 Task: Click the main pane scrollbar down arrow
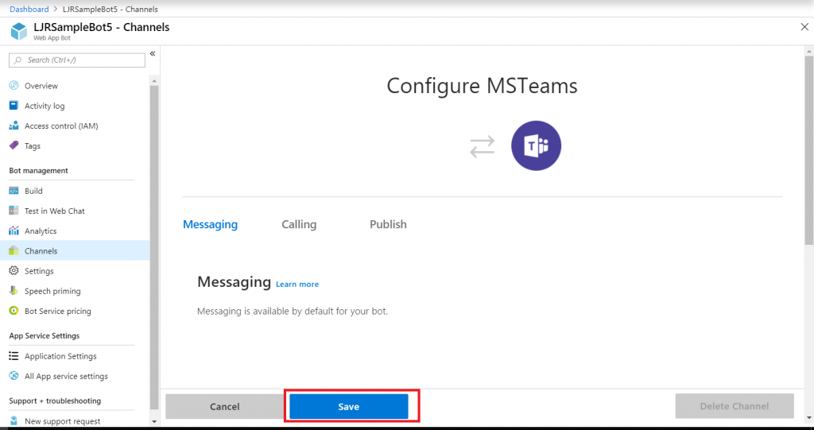pos(809,418)
